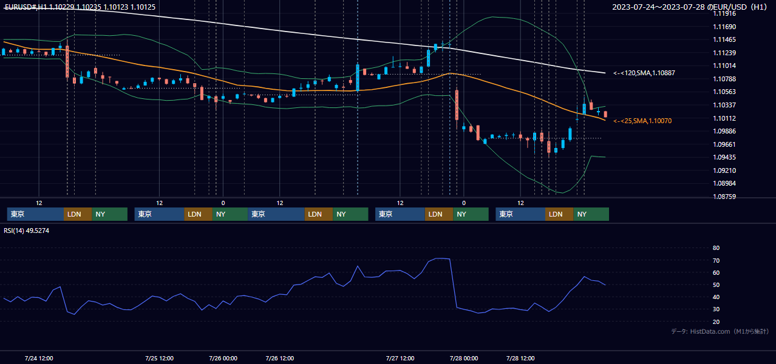The width and height of the screenshot is (776, 364).
Task: Select the 2023-07-24～2023-07-28 EUR/USD (H1) title
Action: pyautogui.click(x=689, y=7)
